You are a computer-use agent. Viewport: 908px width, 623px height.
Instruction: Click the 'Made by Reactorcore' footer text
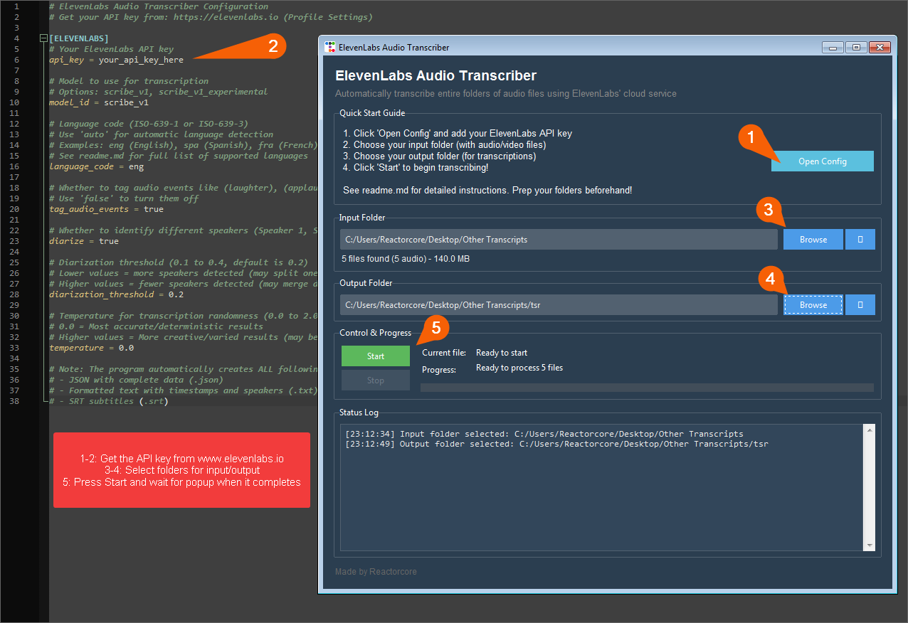pyautogui.click(x=376, y=572)
